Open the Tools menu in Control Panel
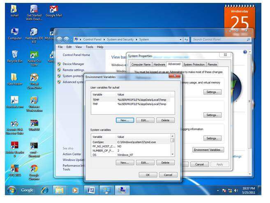Image resolution: width=270 pixels, height=203 pixels. tap(88, 47)
